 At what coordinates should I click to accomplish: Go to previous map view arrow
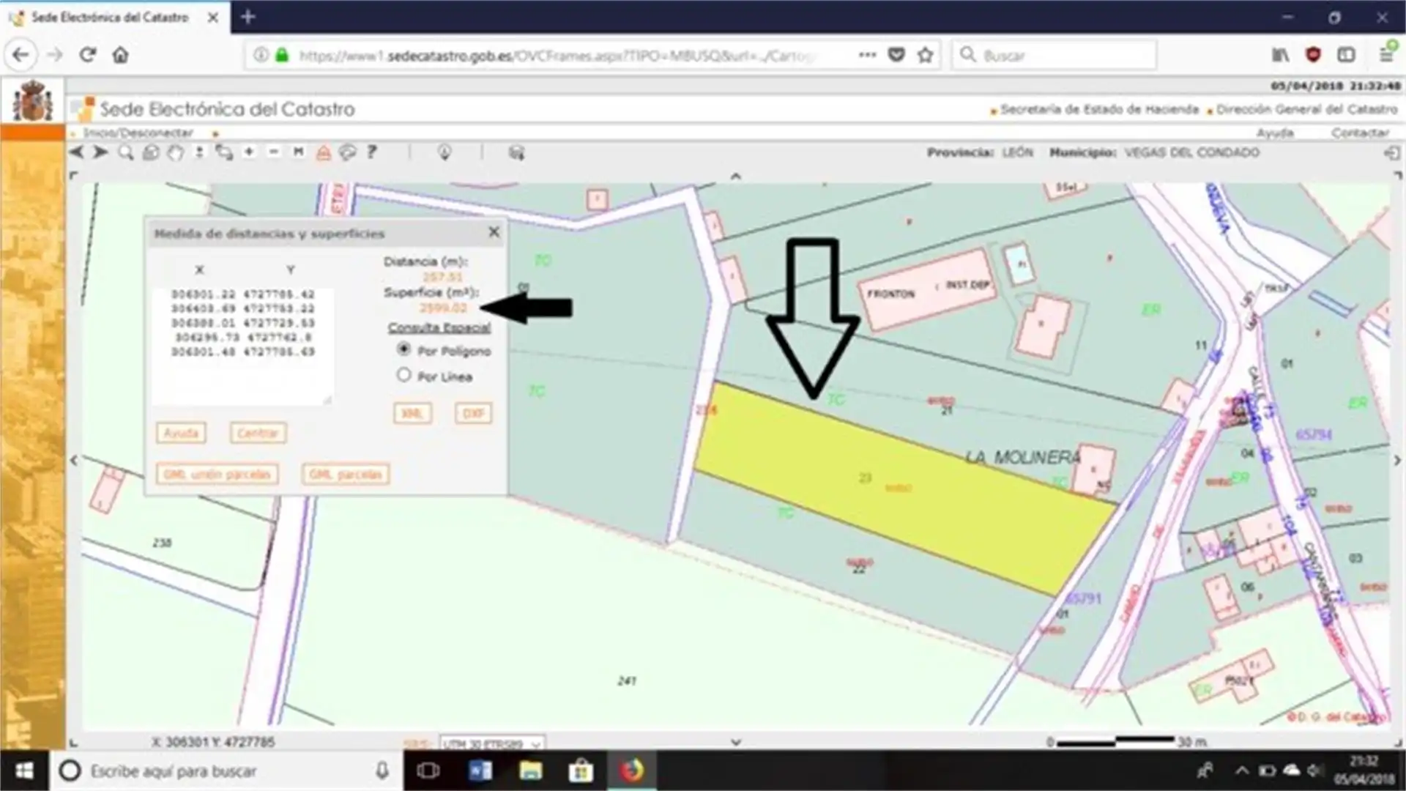(76, 152)
